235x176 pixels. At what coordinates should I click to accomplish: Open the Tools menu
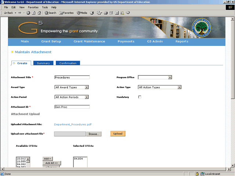[45, 7]
